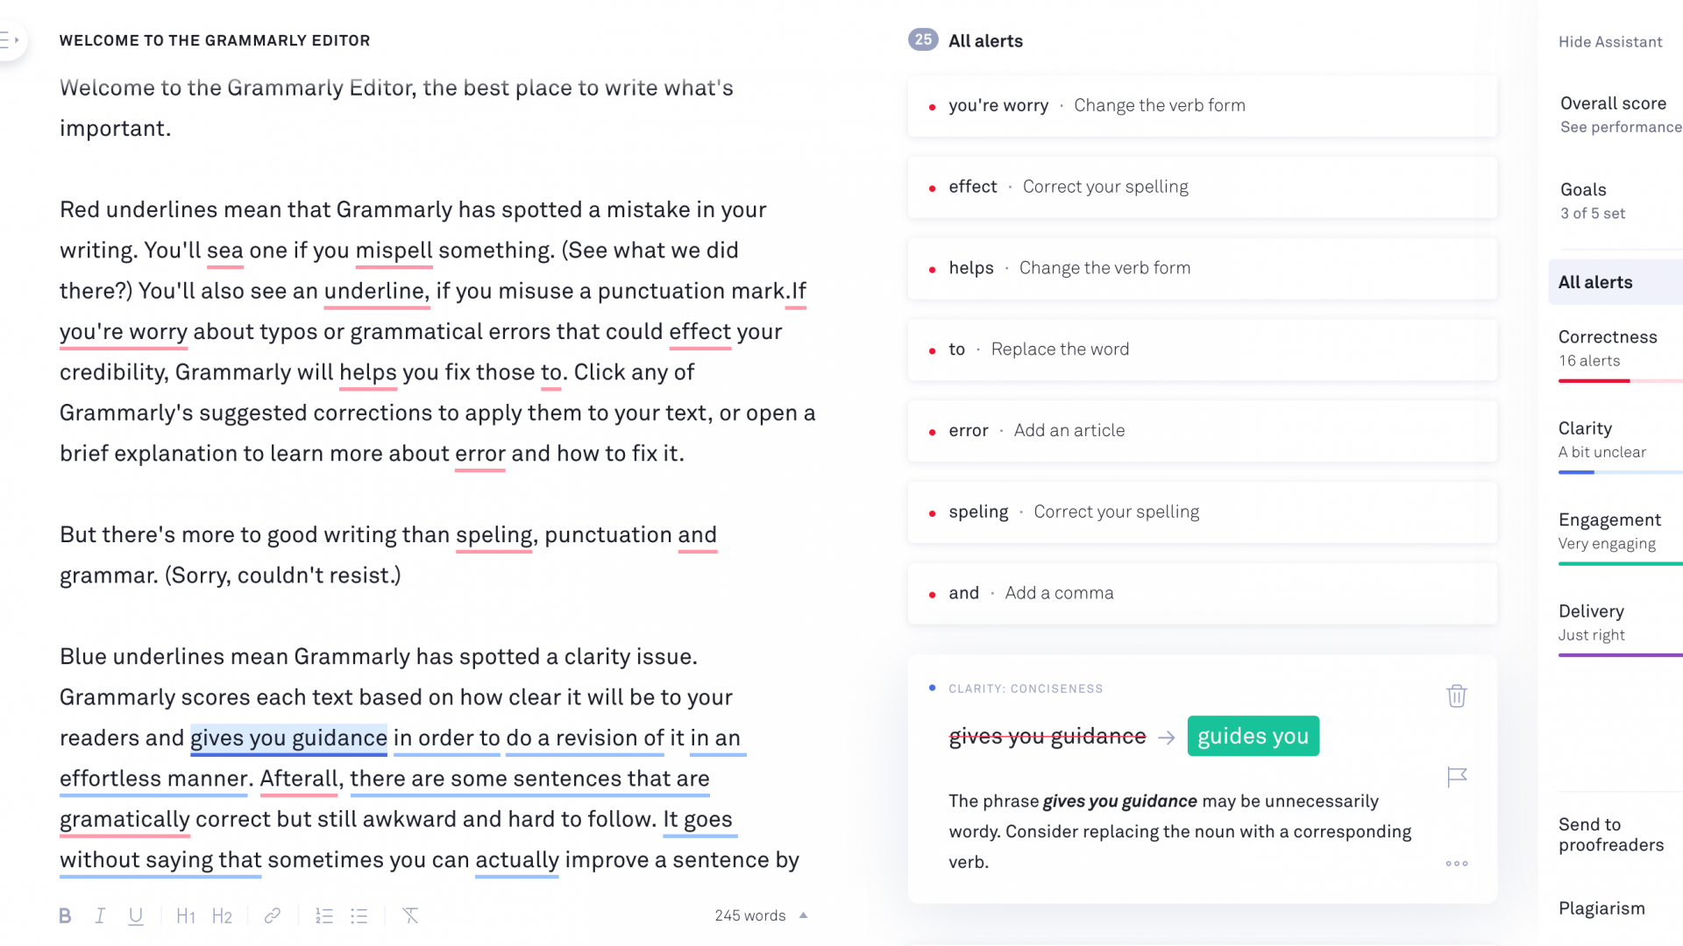1683x946 pixels.
Task: Open the side menu expander at top left
Action: 11,40
